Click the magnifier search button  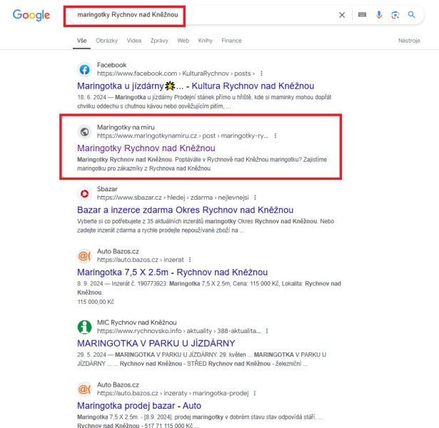click(x=411, y=14)
